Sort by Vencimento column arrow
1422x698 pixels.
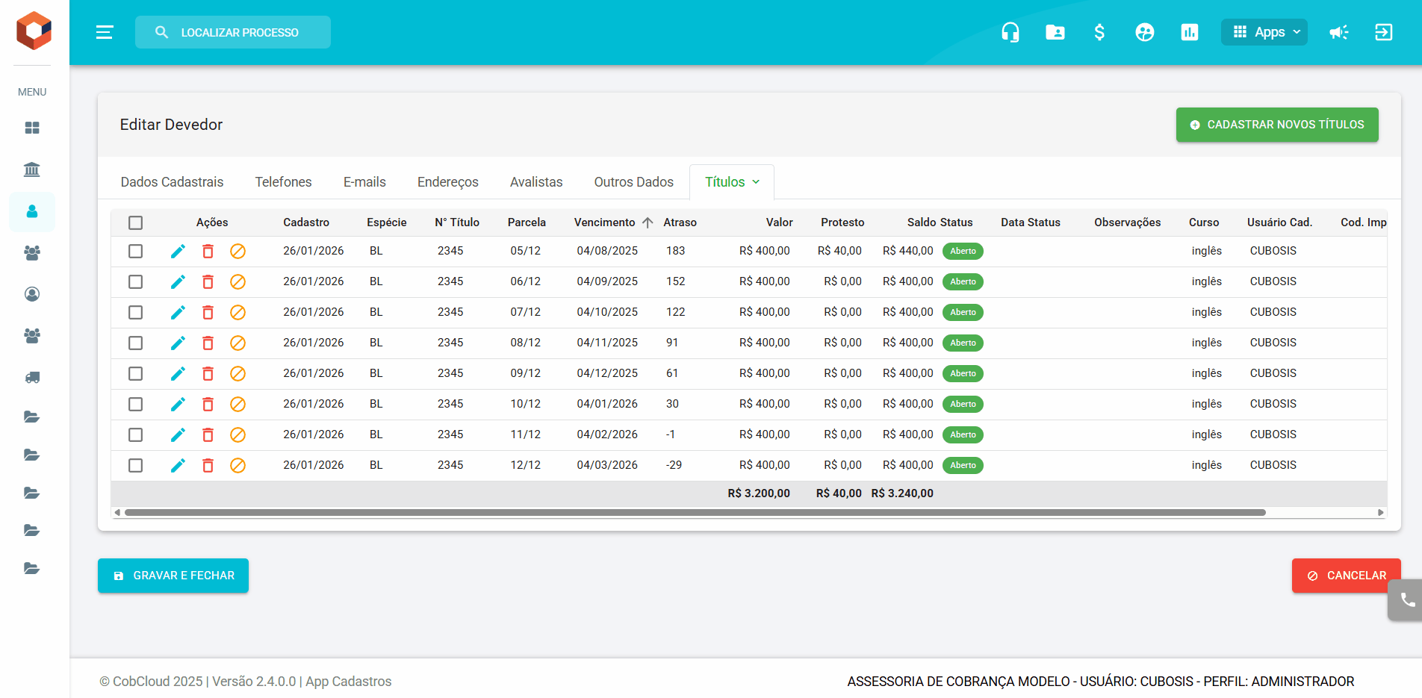click(647, 222)
